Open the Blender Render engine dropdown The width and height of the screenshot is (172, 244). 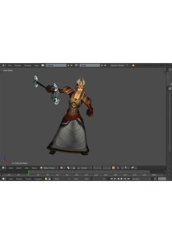pyautogui.click(x=120, y=65)
